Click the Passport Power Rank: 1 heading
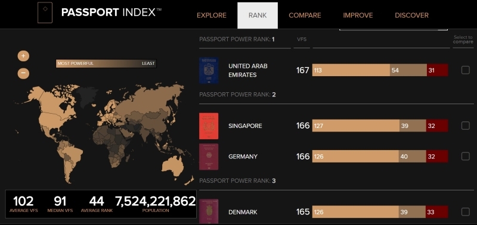 tap(237, 39)
